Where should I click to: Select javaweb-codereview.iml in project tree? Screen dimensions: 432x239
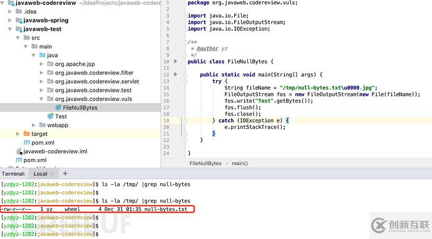point(55,151)
